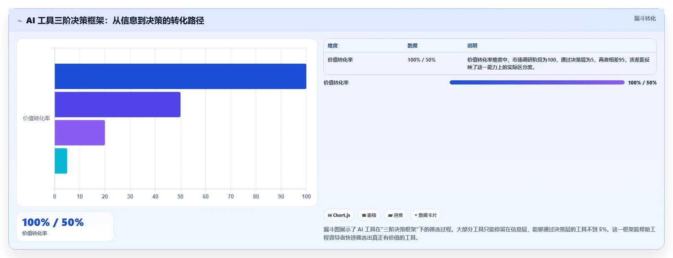Image resolution: width=673 pixels, height=258 pixels.
Task: Select the 表格 chip
Action: click(x=369, y=215)
